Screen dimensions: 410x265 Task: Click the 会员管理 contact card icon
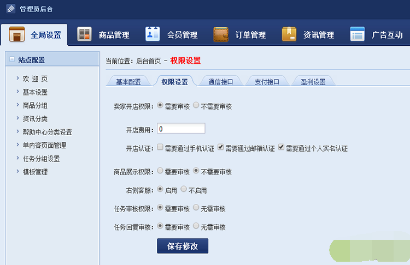(x=153, y=34)
